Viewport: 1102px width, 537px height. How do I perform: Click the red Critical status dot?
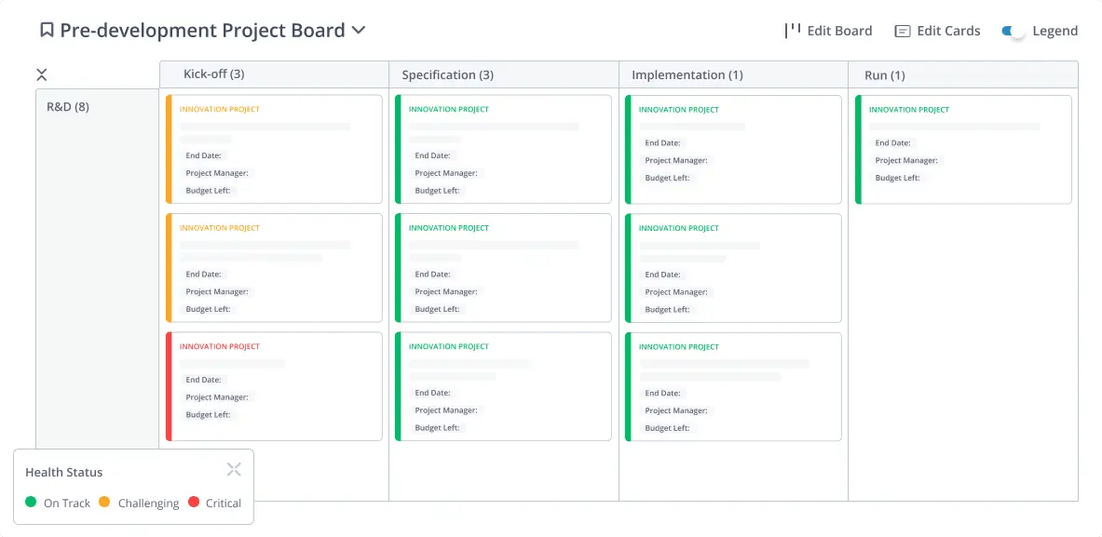[194, 503]
